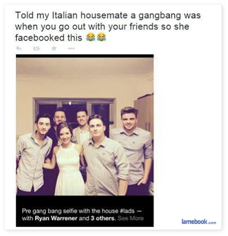Click the #lads hashtag in caption

pyautogui.click(x=127, y=211)
